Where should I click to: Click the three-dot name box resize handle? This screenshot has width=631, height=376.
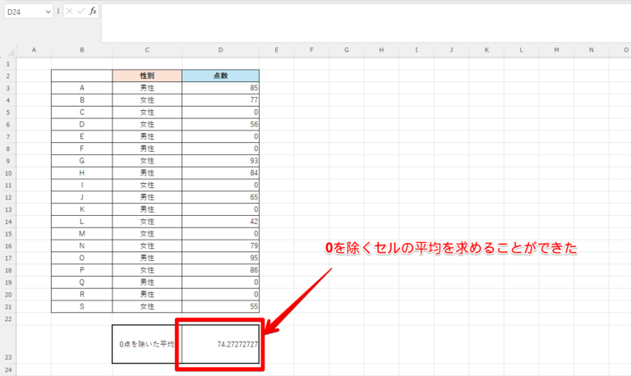[x=58, y=11]
